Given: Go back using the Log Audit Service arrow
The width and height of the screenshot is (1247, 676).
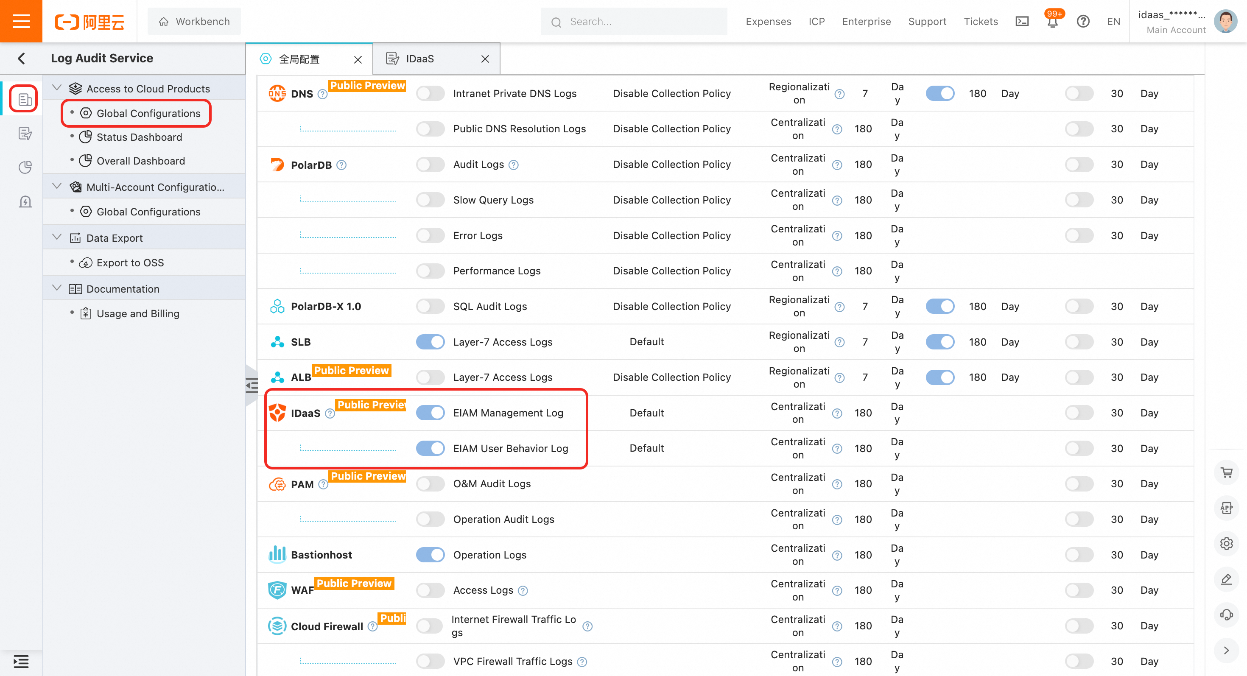Looking at the screenshot, I should (21, 59).
